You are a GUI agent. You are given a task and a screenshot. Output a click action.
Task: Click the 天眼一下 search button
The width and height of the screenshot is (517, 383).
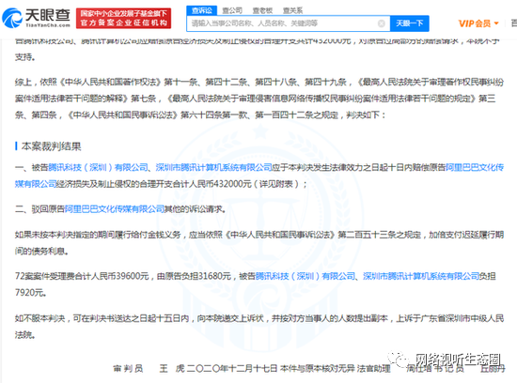[x=410, y=23]
